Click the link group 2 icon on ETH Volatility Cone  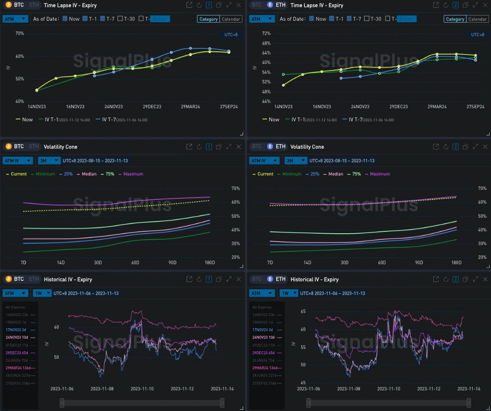point(455,147)
